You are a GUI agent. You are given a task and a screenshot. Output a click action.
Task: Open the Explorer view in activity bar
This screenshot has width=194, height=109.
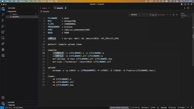coord(3,9)
